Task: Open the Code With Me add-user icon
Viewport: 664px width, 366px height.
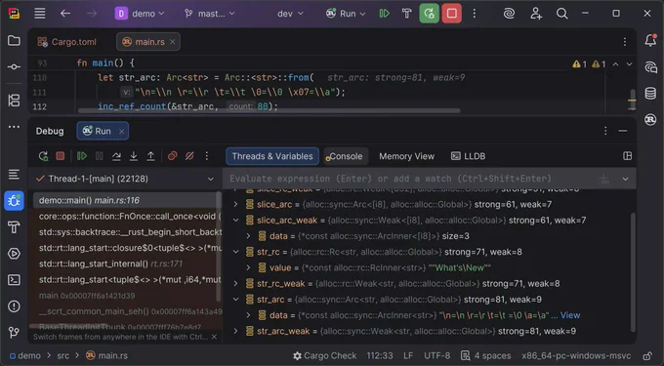Action: [x=536, y=14]
